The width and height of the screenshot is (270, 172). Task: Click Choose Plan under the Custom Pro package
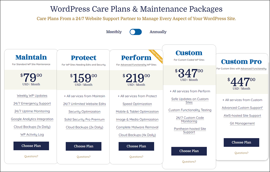[x=241, y=142]
